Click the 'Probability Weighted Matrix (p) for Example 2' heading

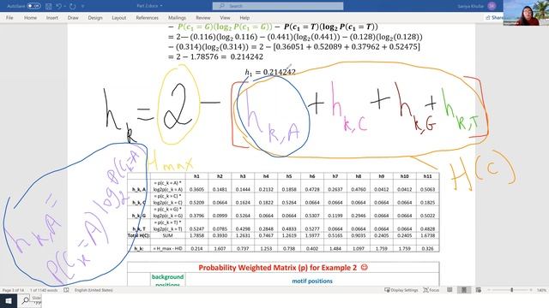pyautogui.click(x=283, y=268)
